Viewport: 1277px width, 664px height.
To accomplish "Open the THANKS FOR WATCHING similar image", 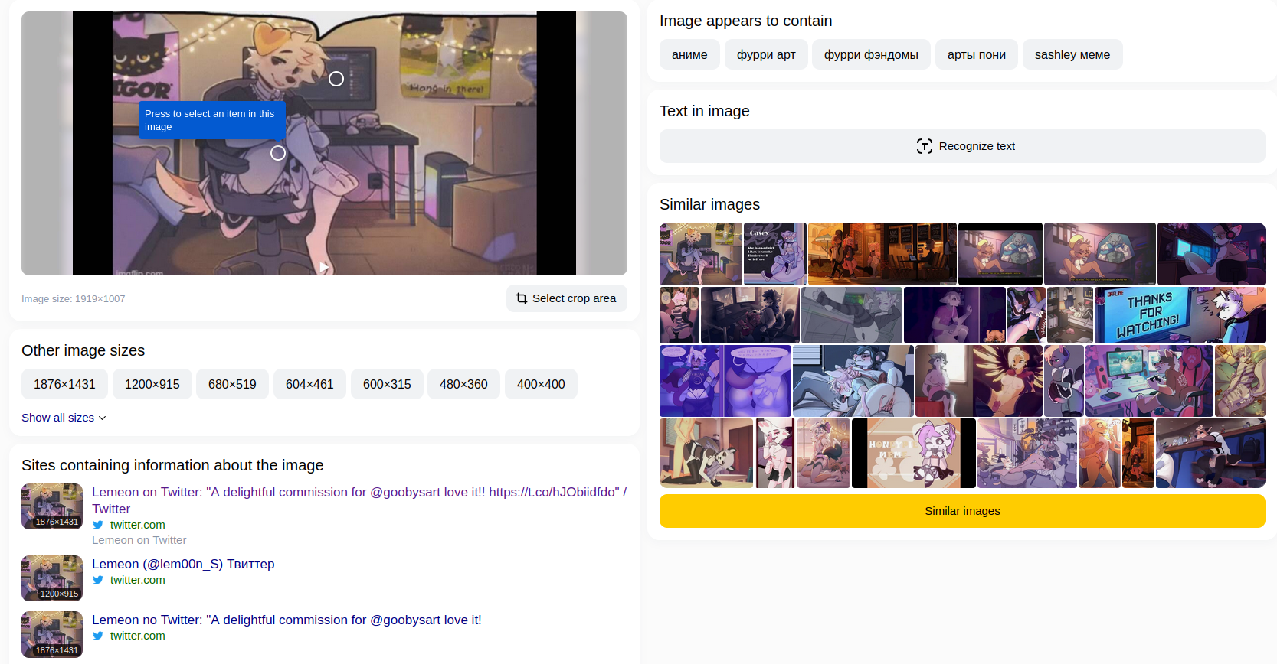I will click(x=1180, y=315).
